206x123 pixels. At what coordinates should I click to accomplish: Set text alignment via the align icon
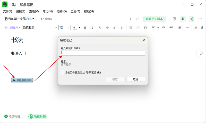(153, 28)
